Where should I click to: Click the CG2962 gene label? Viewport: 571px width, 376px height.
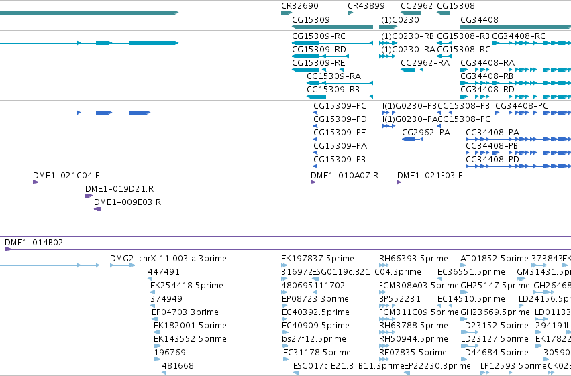pos(417,6)
